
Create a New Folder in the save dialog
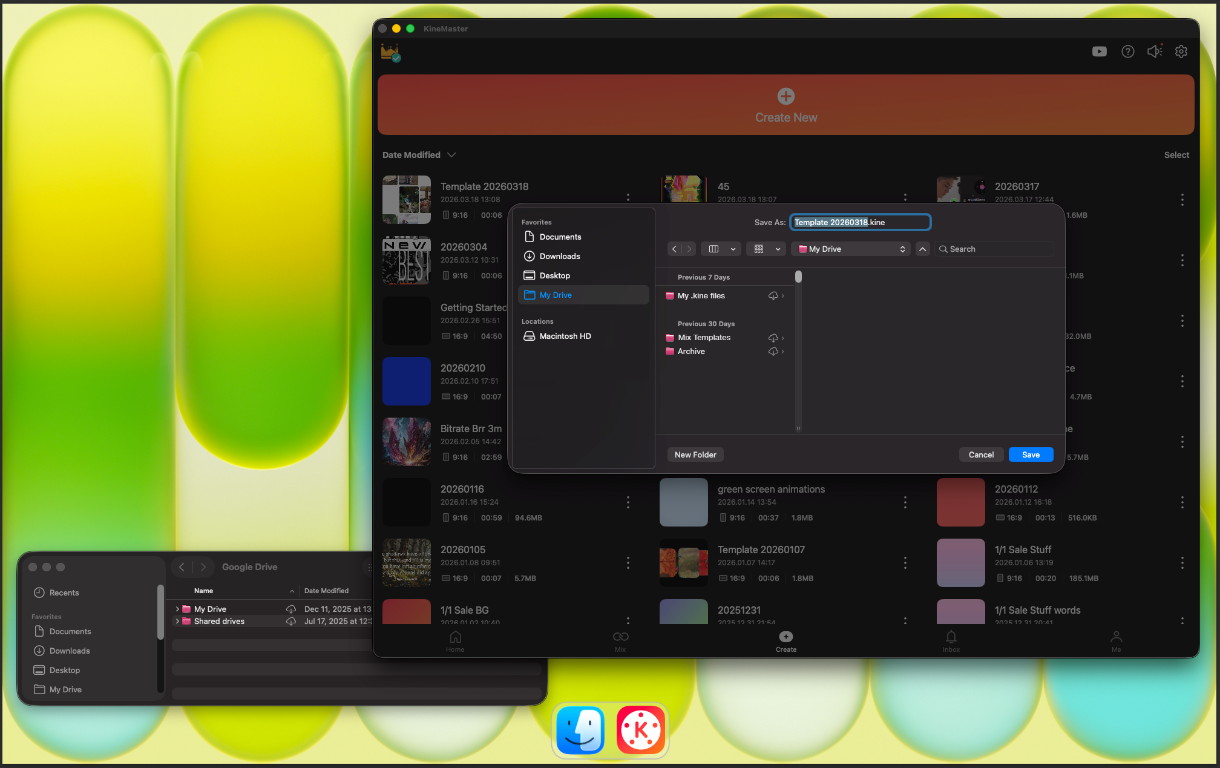pyautogui.click(x=695, y=455)
